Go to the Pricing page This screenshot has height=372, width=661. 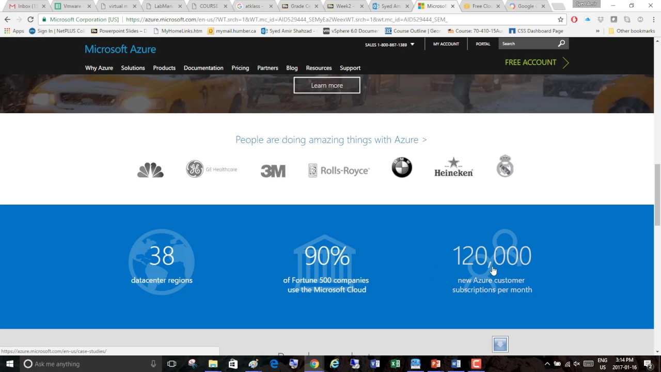point(240,68)
